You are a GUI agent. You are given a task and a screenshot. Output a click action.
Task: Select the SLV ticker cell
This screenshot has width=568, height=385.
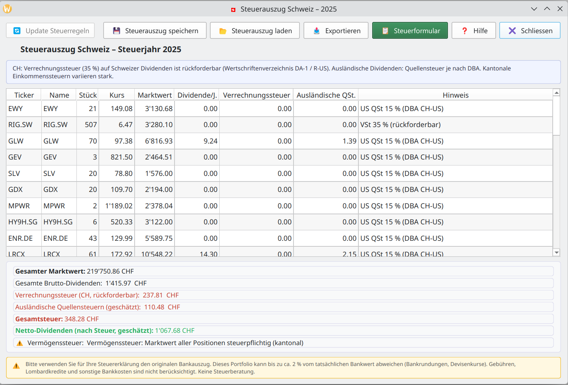pyautogui.click(x=24, y=173)
